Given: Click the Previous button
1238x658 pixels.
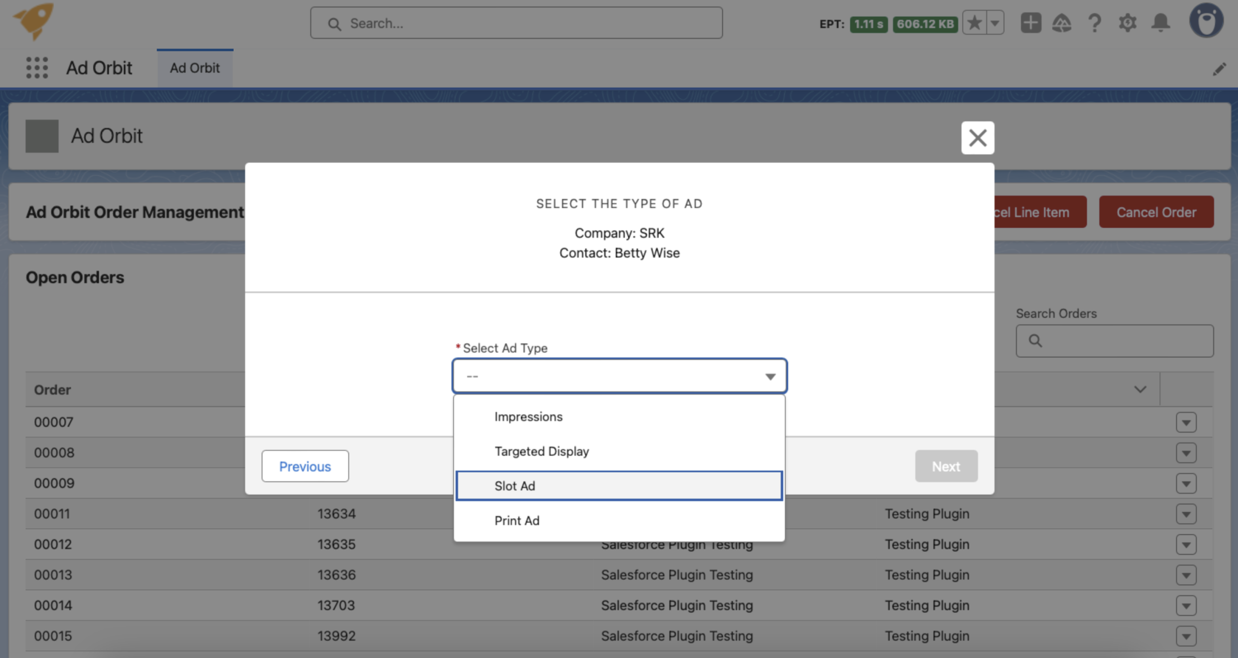Looking at the screenshot, I should tap(305, 466).
